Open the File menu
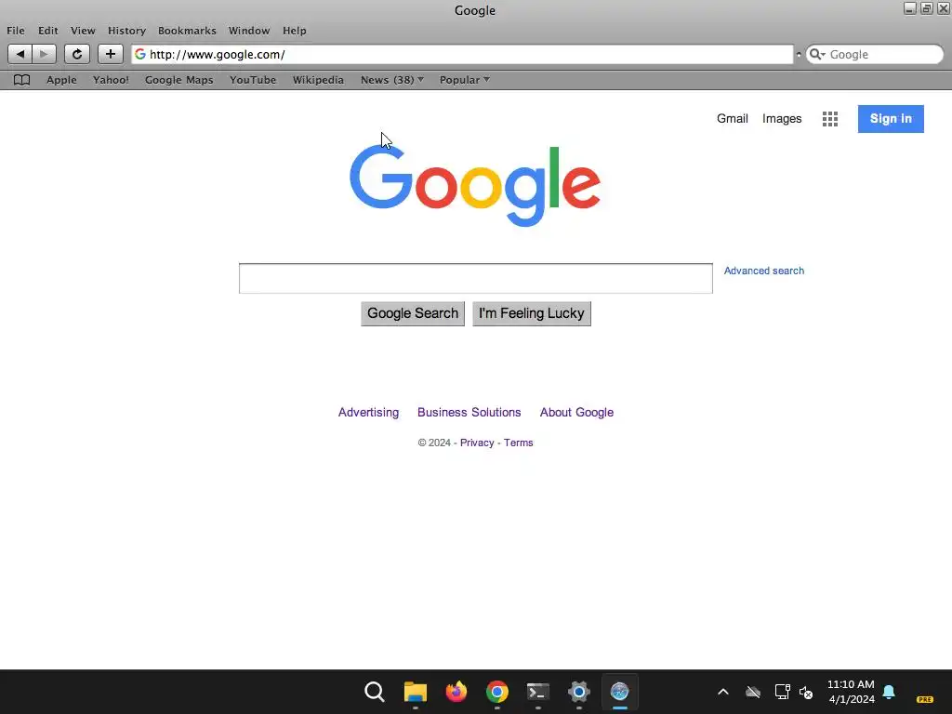Image resolution: width=952 pixels, height=714 pixels. click(x=16, y=31)
